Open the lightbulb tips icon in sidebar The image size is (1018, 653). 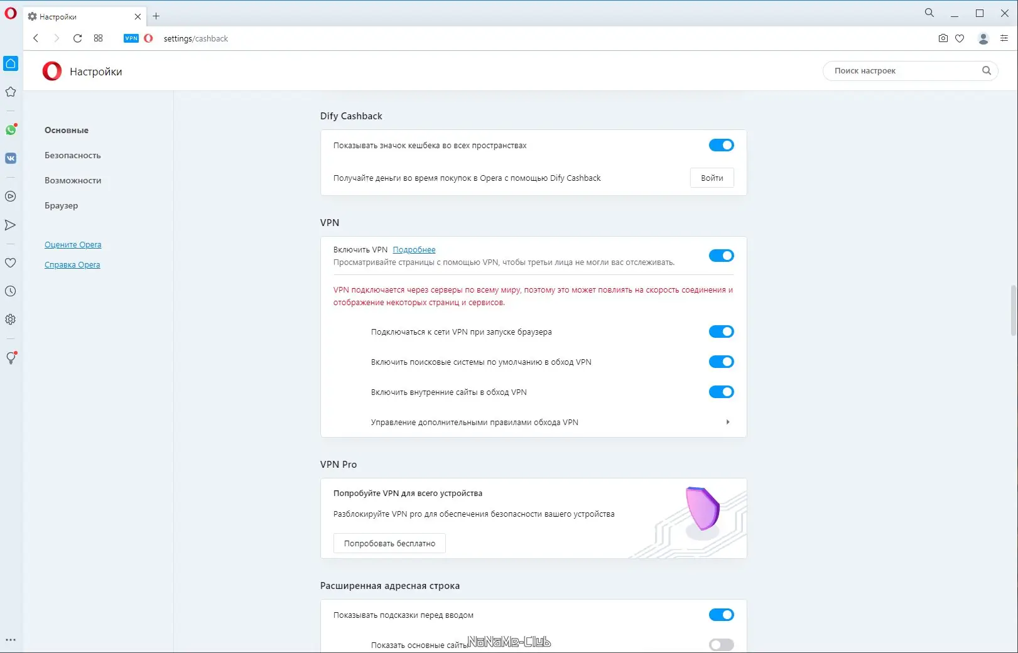click(11, 358)
